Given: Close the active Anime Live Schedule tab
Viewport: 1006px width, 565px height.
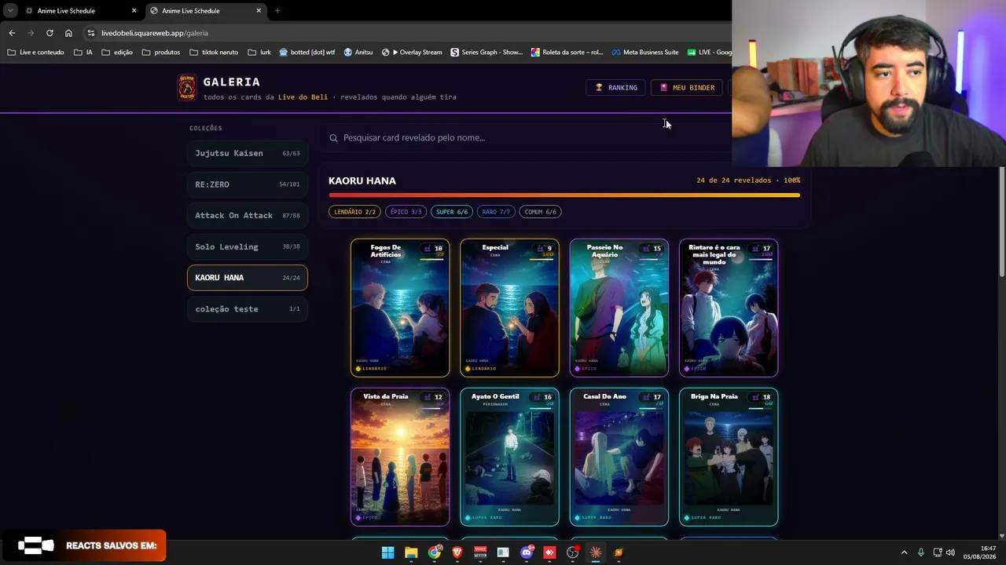Looking at the screenshot, I should point(259,11).
